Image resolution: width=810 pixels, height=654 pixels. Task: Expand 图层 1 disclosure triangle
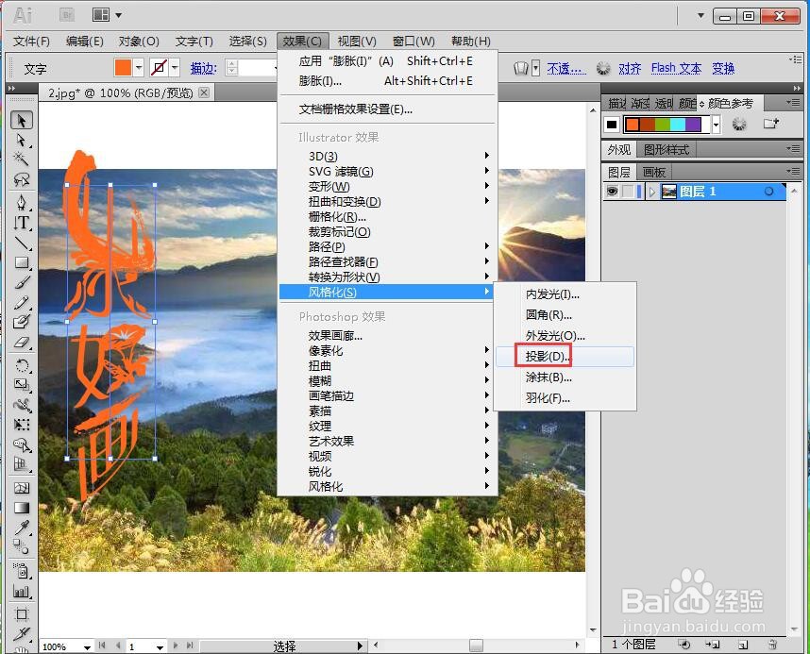click(x=652, y=193)
